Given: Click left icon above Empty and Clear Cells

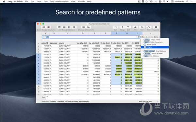Looking at the screenshot, I should point(84,27).
